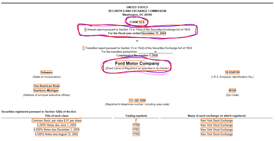The height and width of the screenshot is (141, 275).
Task: Click the 313 area code
Action: 131,101
